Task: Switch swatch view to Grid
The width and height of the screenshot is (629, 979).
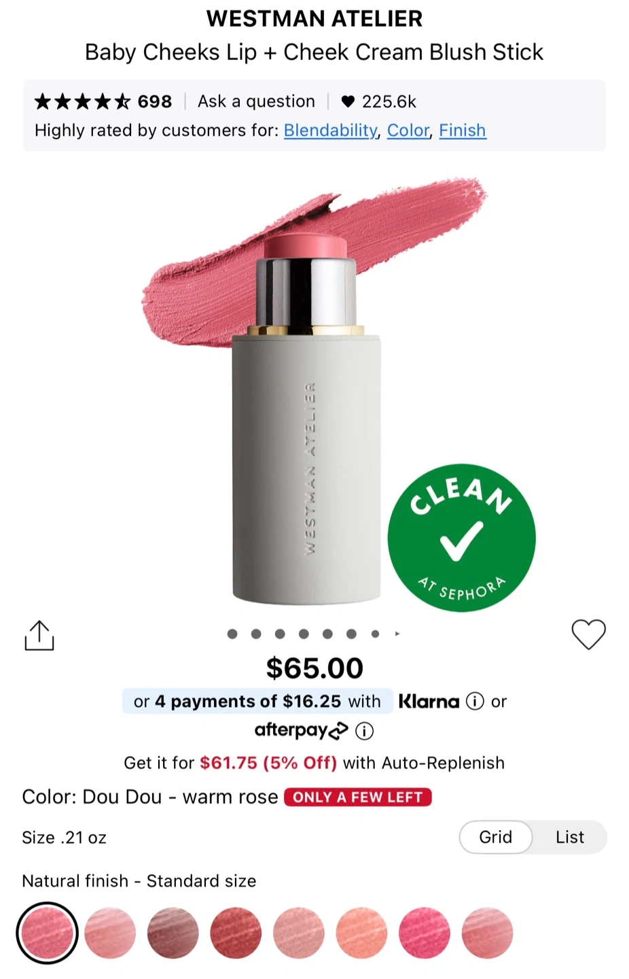Action: point(495,837)
